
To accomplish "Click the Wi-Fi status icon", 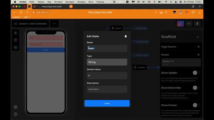I will [166, 2].
